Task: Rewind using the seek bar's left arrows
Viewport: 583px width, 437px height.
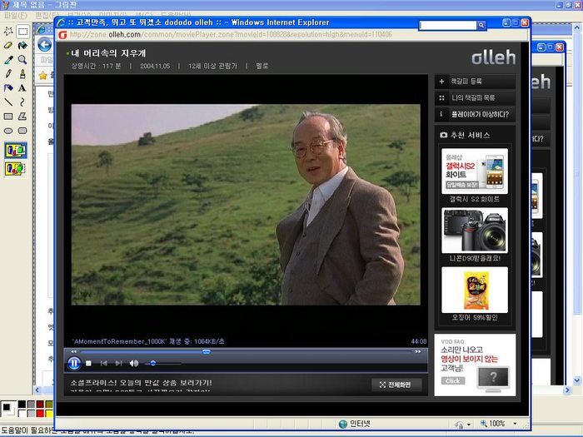Action: [x=73, y=351]
